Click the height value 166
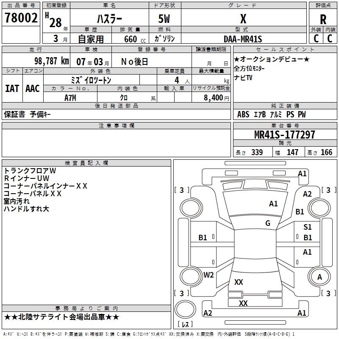 tap(326, 152)
